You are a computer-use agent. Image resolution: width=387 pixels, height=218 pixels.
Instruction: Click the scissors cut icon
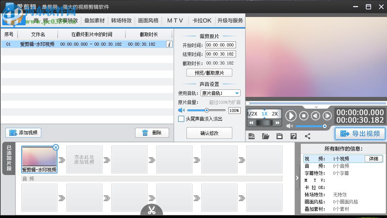tap(152, 210)
